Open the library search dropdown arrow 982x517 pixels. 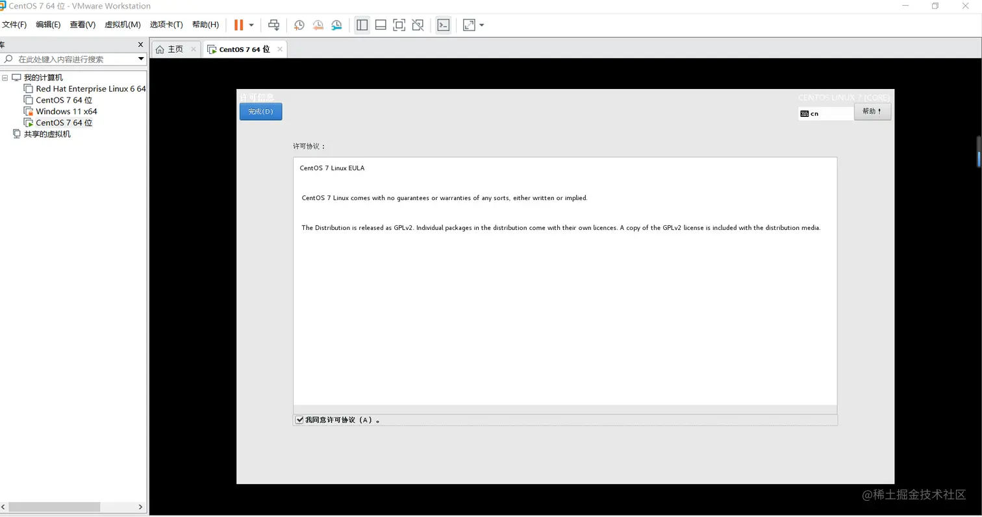[x=141, y=59]
